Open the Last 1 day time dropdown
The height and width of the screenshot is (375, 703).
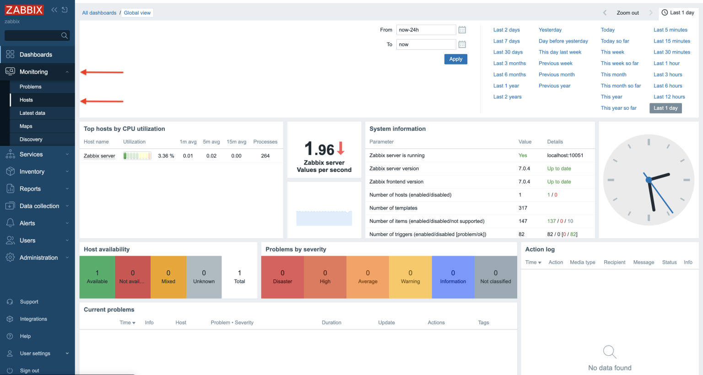(x=678, y=12)
